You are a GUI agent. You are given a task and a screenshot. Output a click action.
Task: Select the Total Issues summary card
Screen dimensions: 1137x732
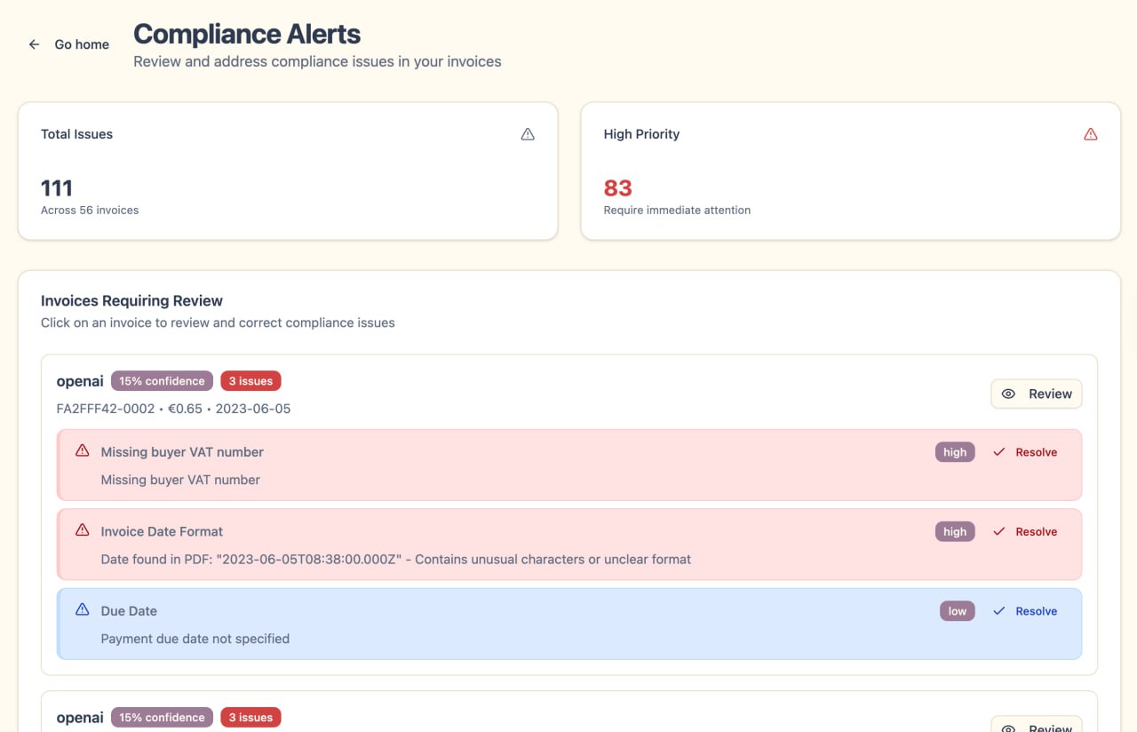pos(288,171)
